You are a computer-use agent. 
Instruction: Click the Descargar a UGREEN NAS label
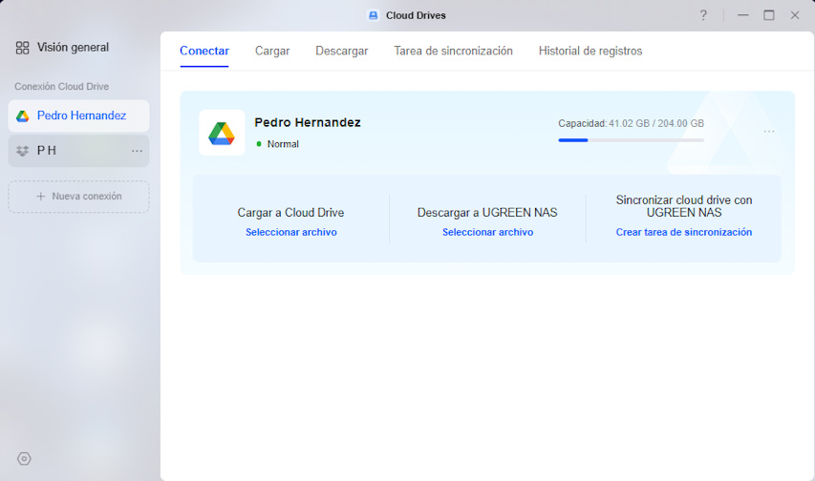point(487,213)
